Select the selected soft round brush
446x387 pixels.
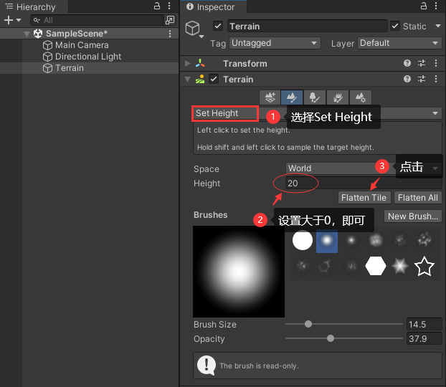[327, 241]
